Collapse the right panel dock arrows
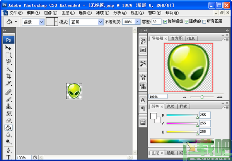The width and height of the screenshot is (232, 161). tap(227, 30)
